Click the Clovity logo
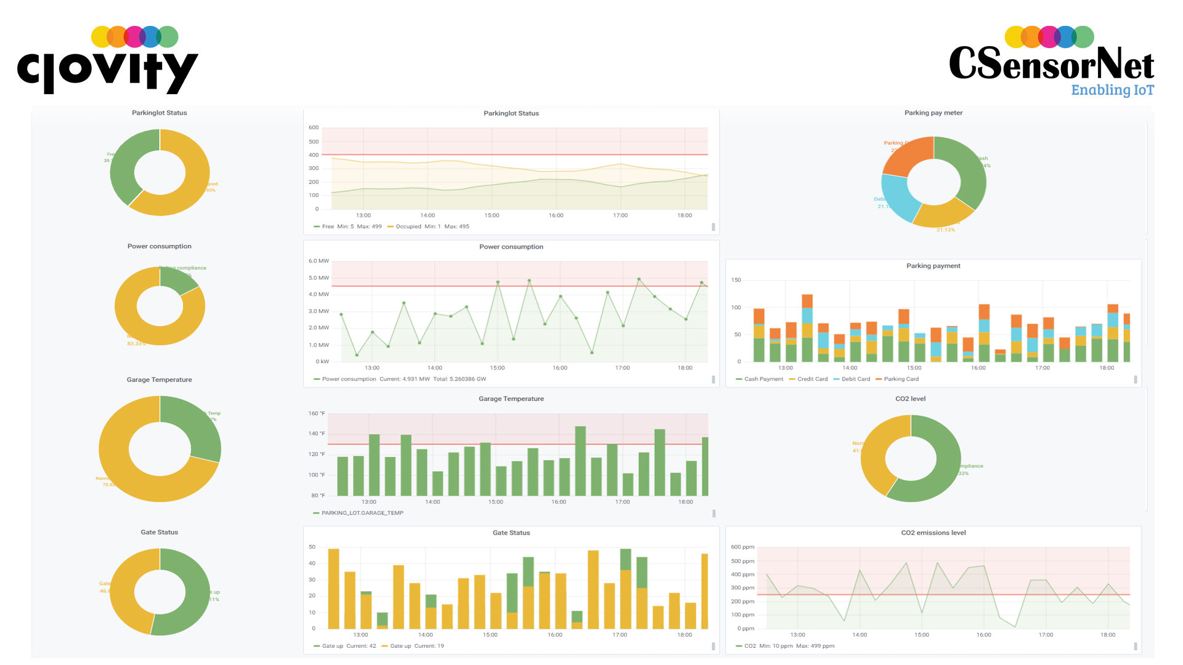The width and height of the screenshot is (1183, 665). coord(108,60)
